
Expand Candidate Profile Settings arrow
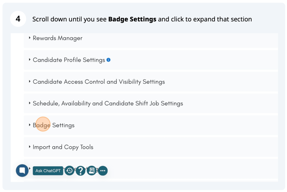pos(30,60)
